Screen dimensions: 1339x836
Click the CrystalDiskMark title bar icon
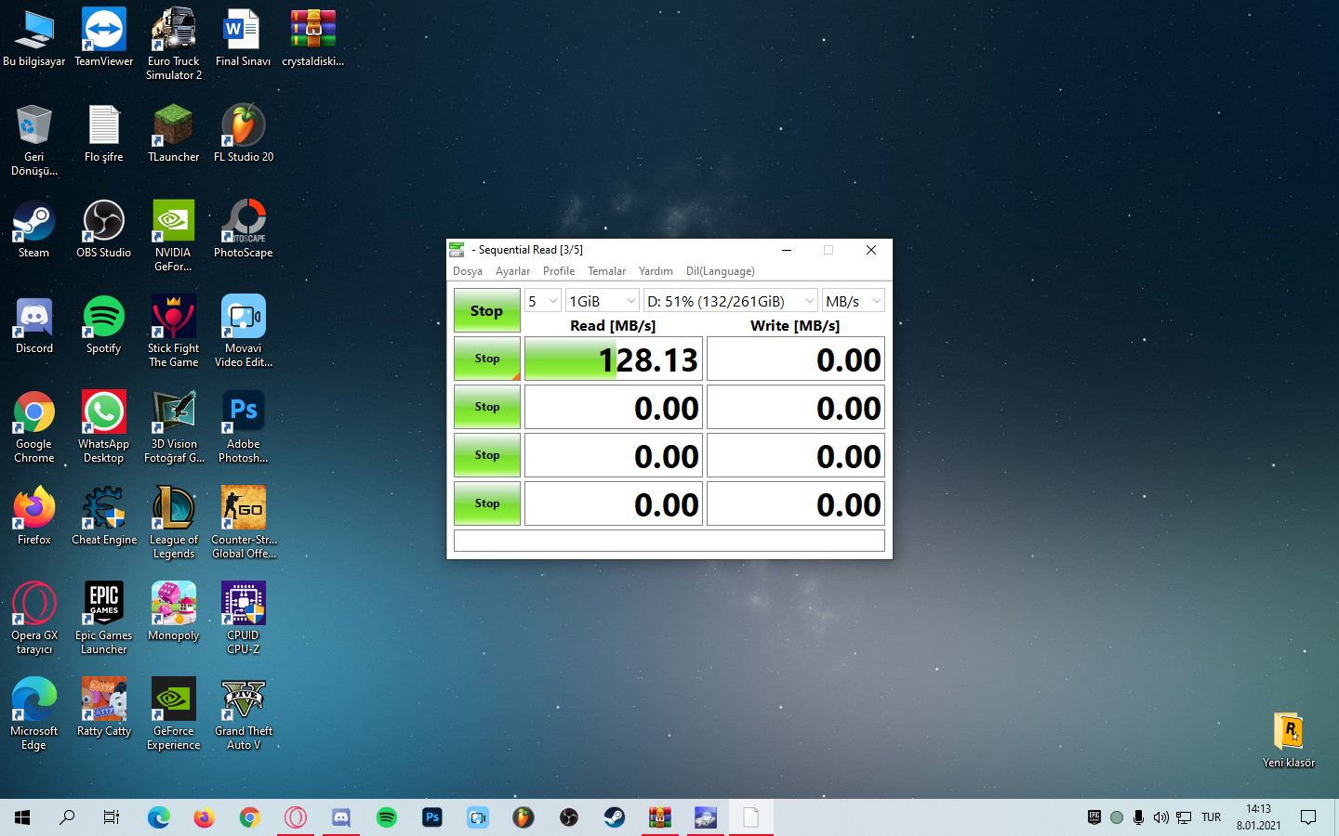coord(457,250)
